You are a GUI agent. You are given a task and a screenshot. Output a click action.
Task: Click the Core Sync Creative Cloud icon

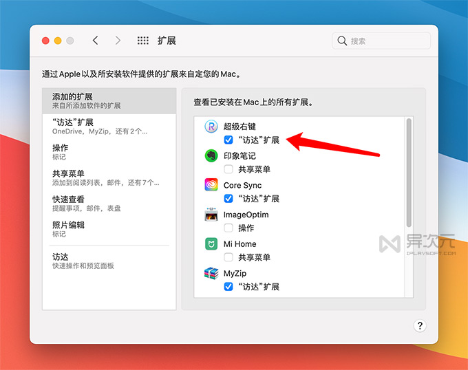coord(211,185)
